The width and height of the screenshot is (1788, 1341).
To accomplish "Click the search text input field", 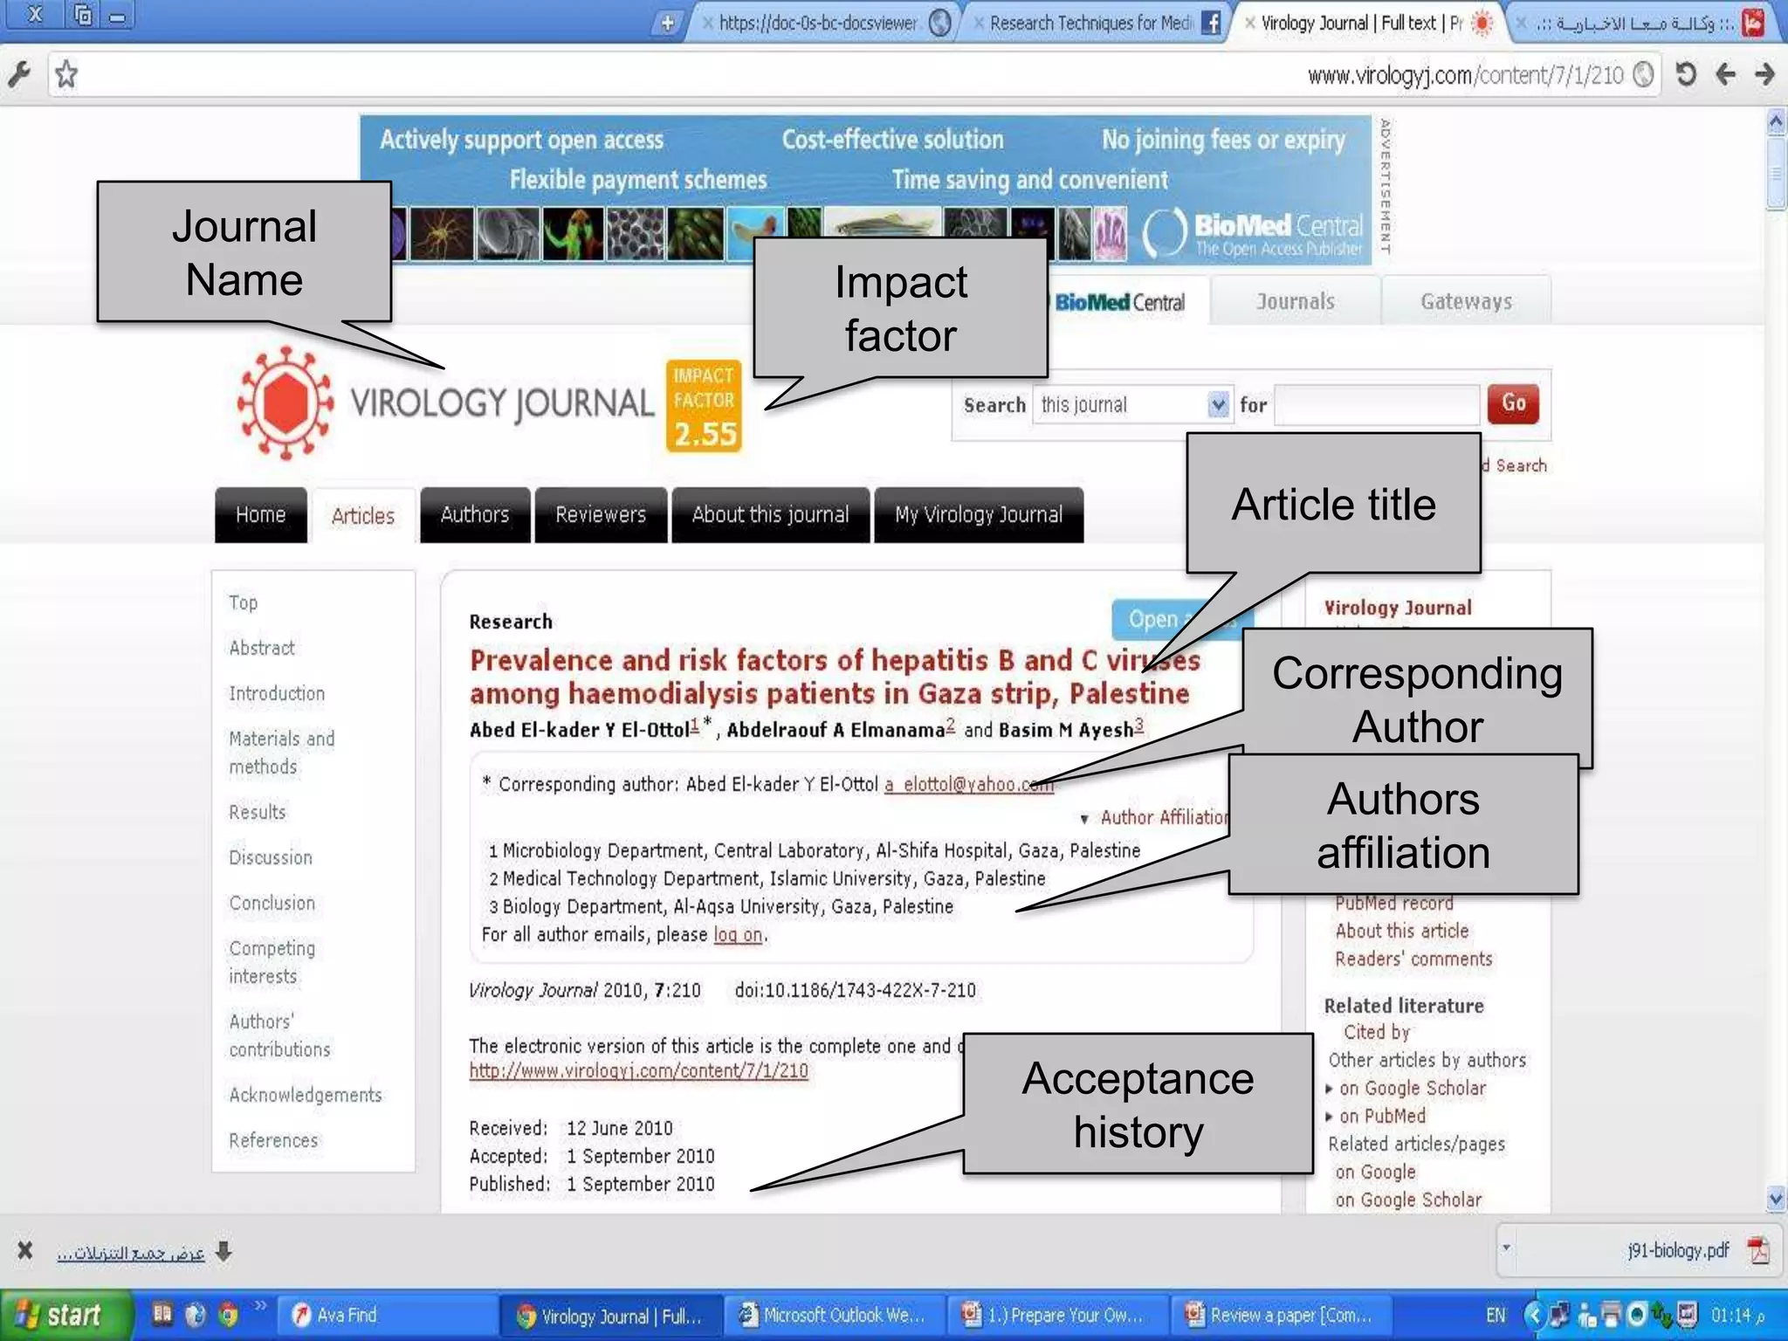I will [x=1376, y=405].
